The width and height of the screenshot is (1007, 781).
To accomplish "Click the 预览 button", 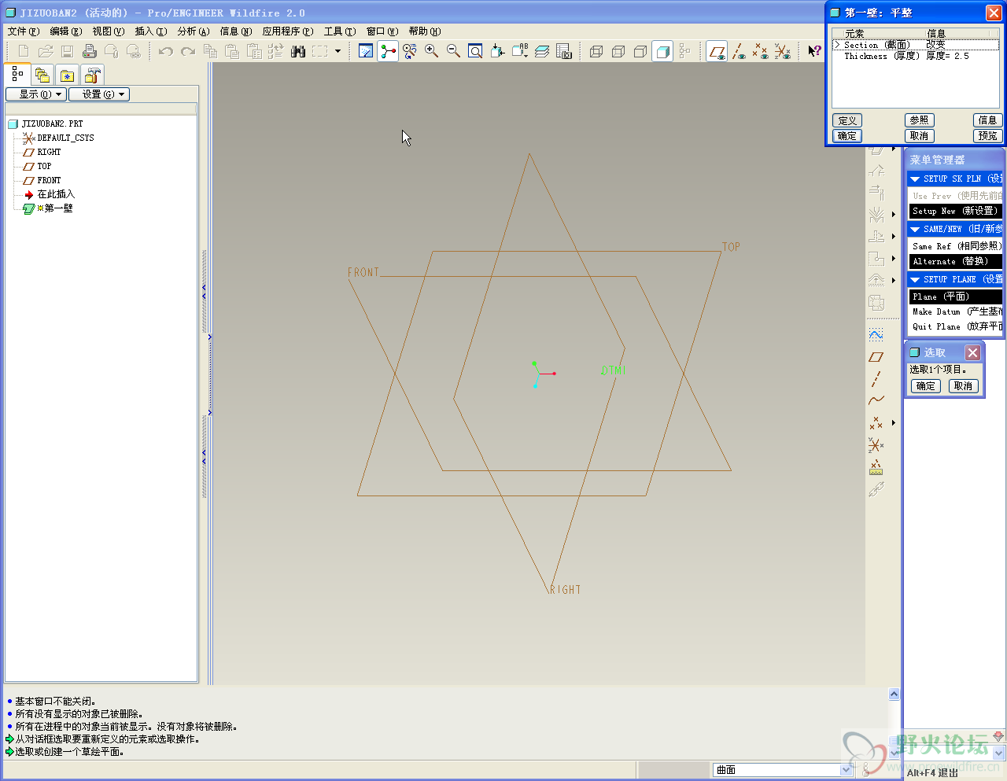I will (987, 136).
